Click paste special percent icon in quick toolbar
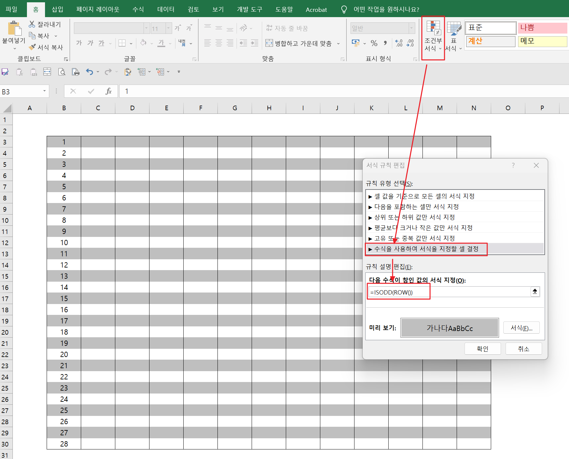569x459 pixels. pos(128,72)
